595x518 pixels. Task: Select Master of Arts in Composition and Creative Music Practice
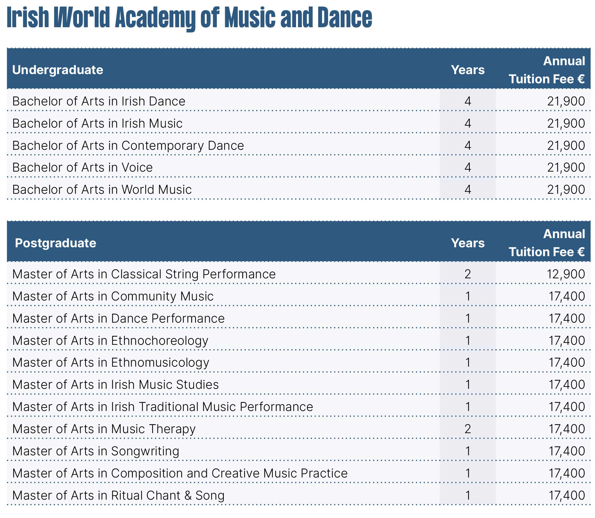point(180,473)
